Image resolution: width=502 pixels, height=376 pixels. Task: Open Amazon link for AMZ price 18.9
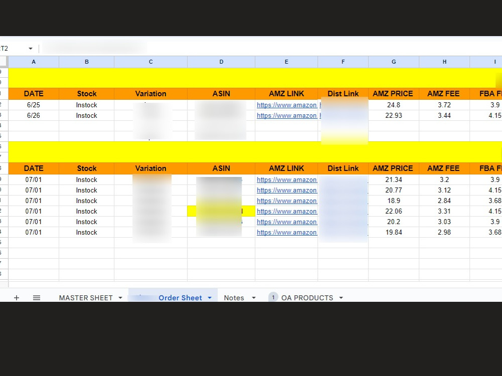coord(287,201)
